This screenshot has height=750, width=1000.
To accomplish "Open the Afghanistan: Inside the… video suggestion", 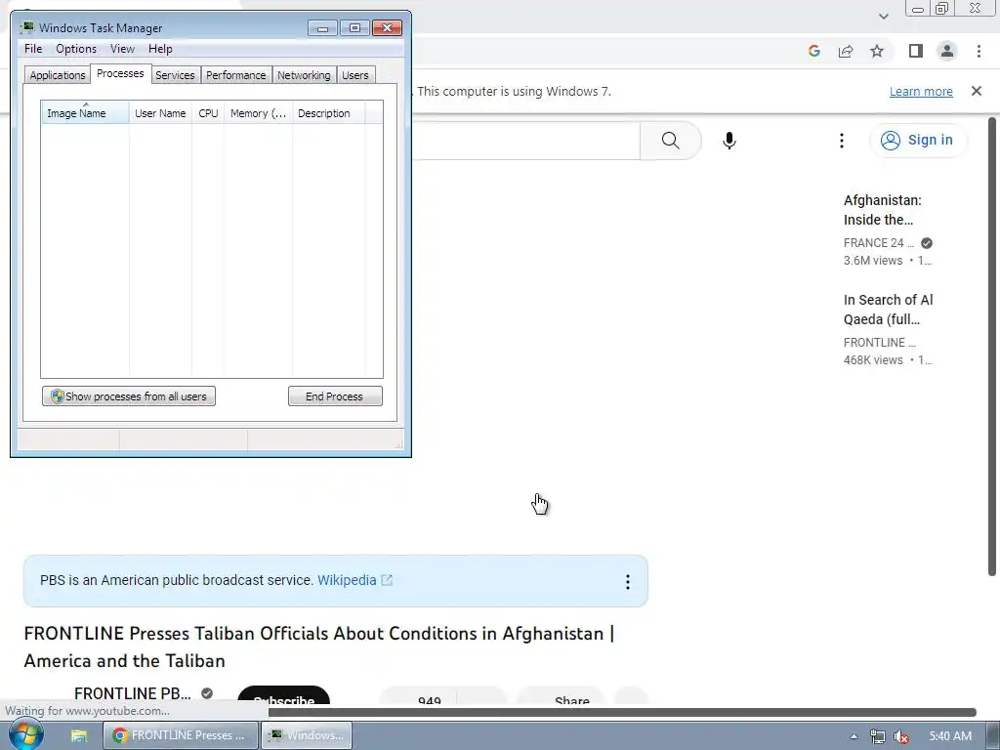I will point(883,210).
